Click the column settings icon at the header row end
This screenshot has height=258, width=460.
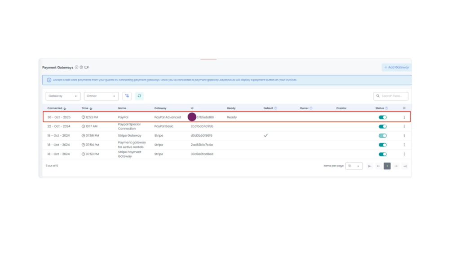pos(404,108)
